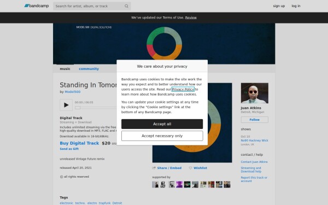This screenshot has width=328, height=205.
Task: Open the electro tag
Action: point(92,203)
